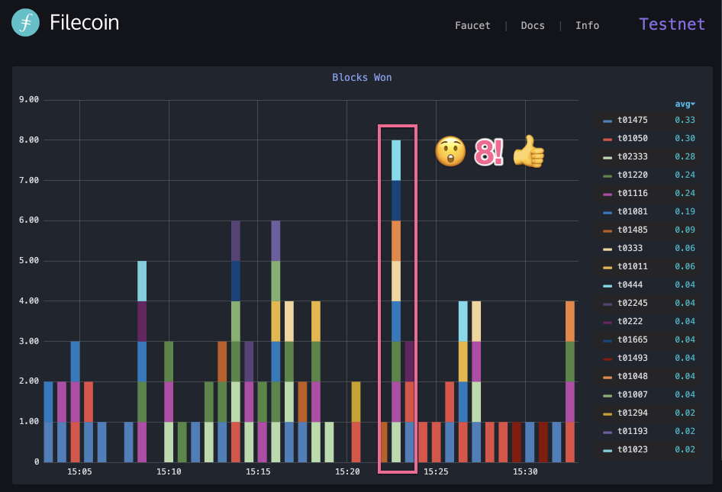Click the Filecoin logo icon
The width and height of the screenshot is (722, 492).
tap(24, 23)
